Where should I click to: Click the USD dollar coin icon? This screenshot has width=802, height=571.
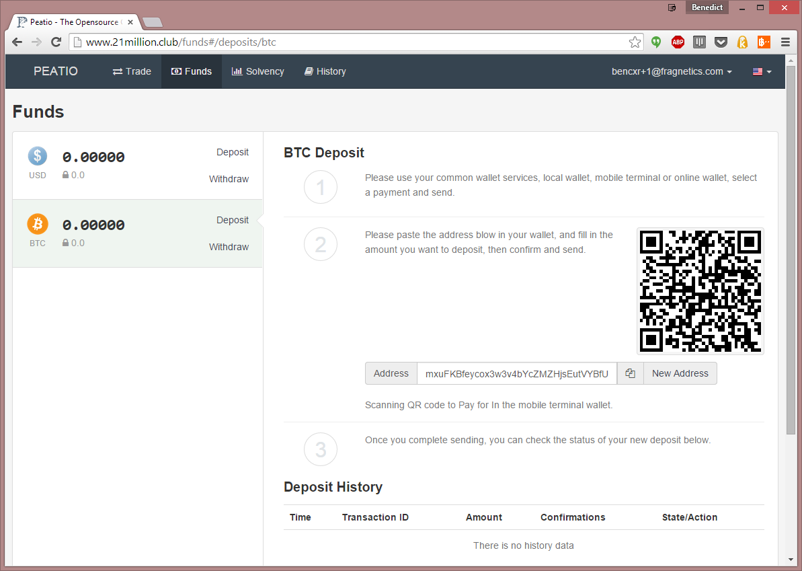pos(38,156)
